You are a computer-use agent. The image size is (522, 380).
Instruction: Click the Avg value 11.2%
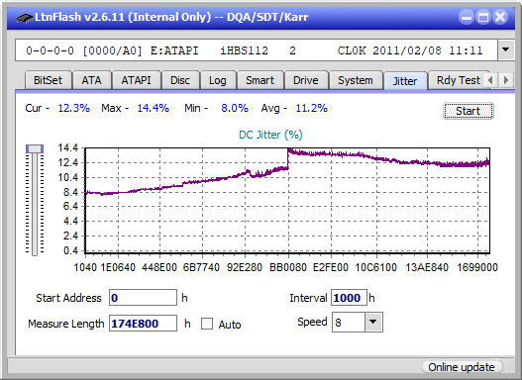point(312,108)
